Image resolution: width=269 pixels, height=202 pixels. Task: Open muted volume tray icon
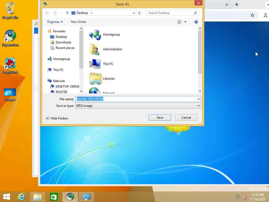click(x=244, y=197)
